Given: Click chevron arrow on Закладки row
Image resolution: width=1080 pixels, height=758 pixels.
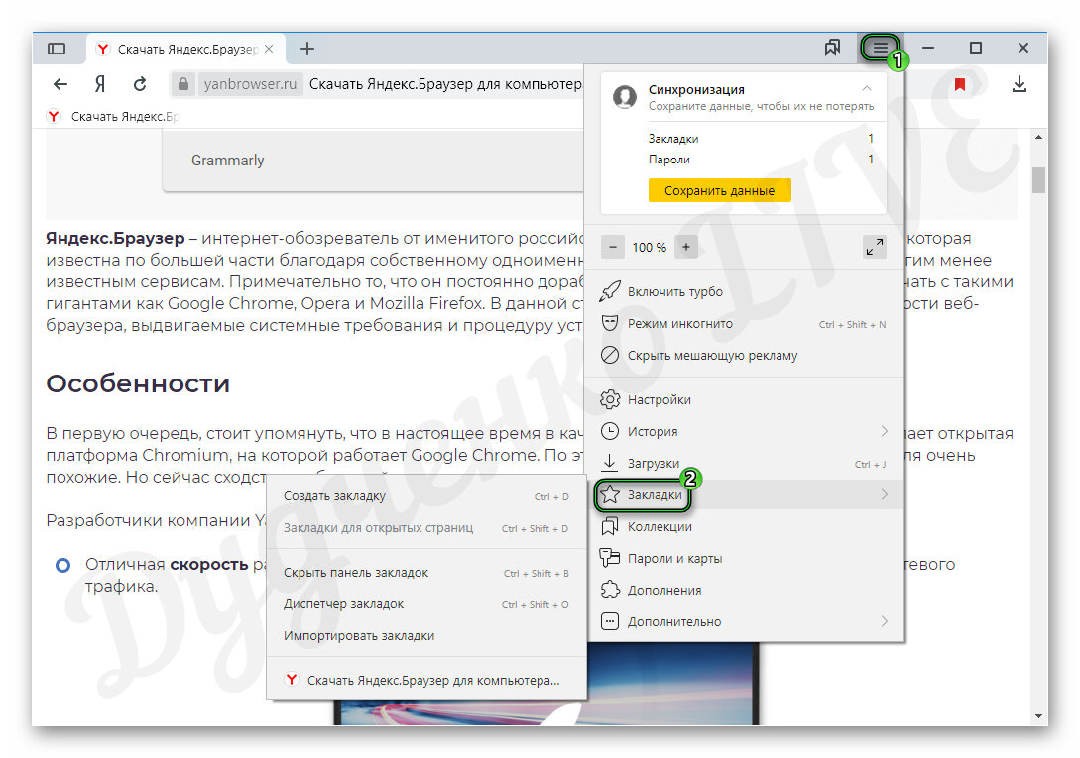Looking at the screenshot, I should pos(885,495).
